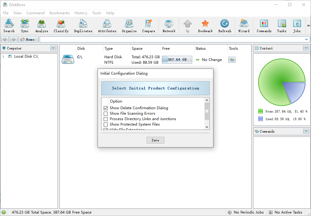Screen dimensions: 311x216
Task: Check Show Protected System Files option
Action: [x=106, y=124]
